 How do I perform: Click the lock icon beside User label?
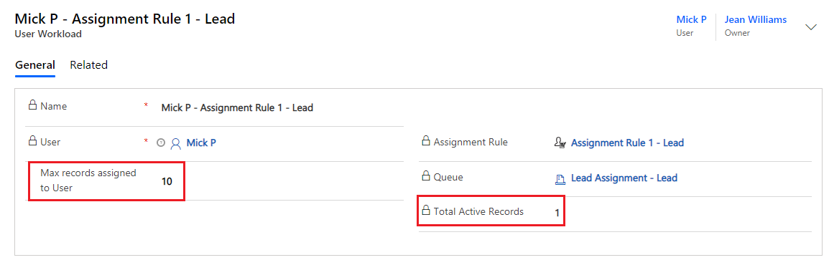(x=33, y=141)
